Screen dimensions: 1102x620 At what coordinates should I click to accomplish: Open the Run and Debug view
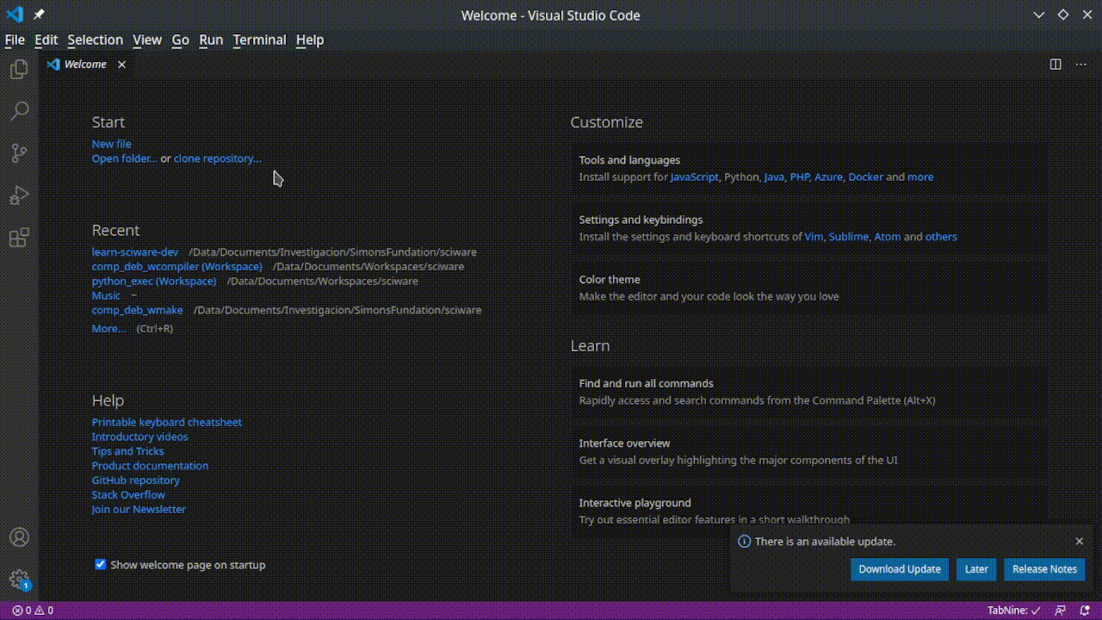click(x=19, y=195)
